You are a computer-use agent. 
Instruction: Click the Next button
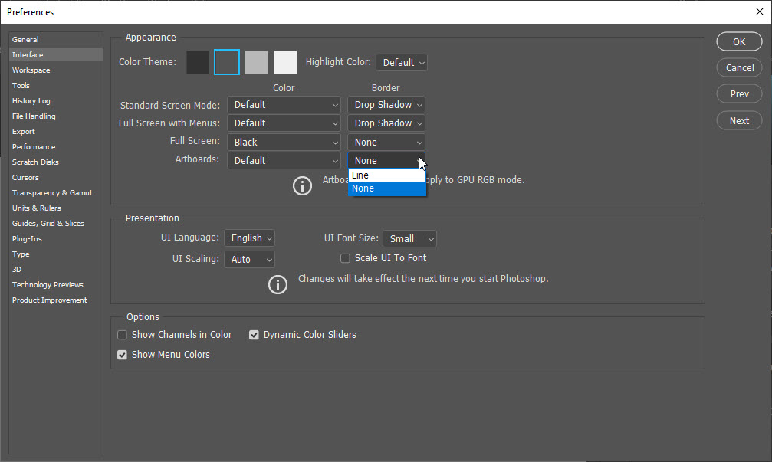738,120
